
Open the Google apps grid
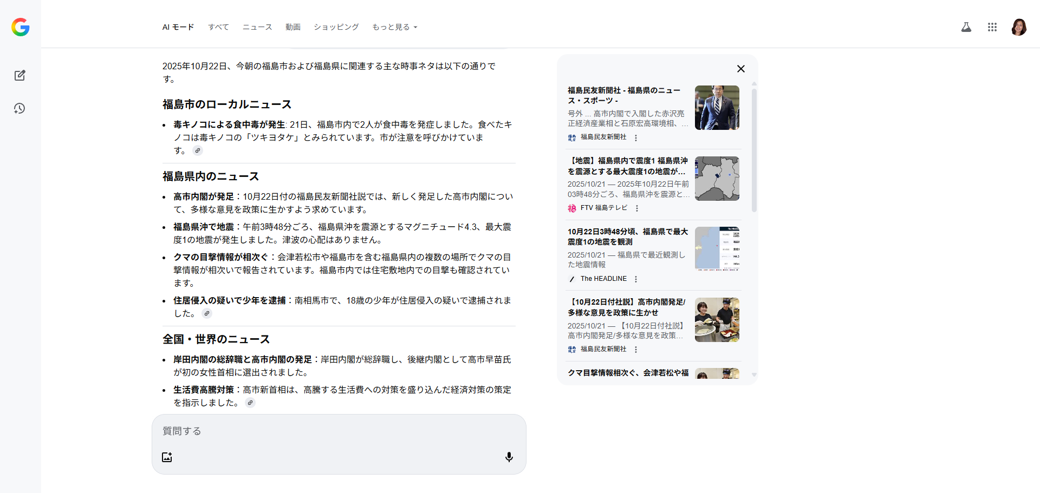tap(992, 27)
